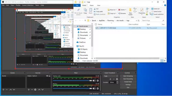The width and height of the screenshot is (172, 96).
Task: Select Downloads under Quick access
Action: [84, 32]
